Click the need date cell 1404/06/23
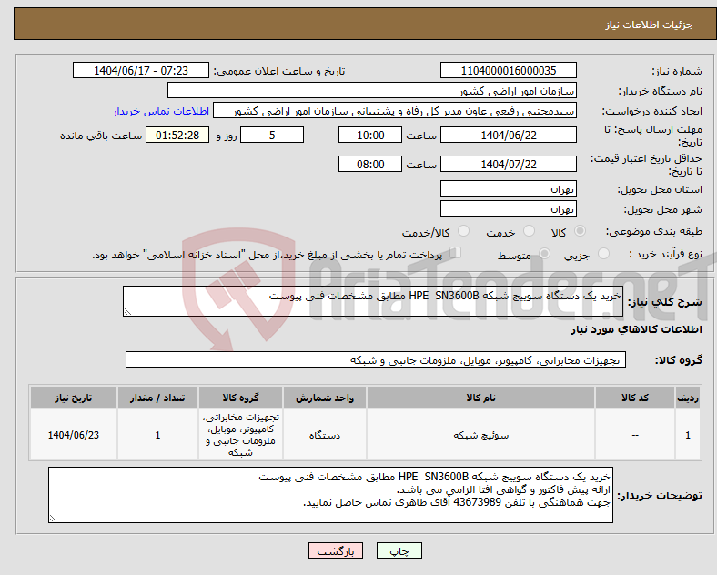717x575 pixels. (x=74, y=435)
